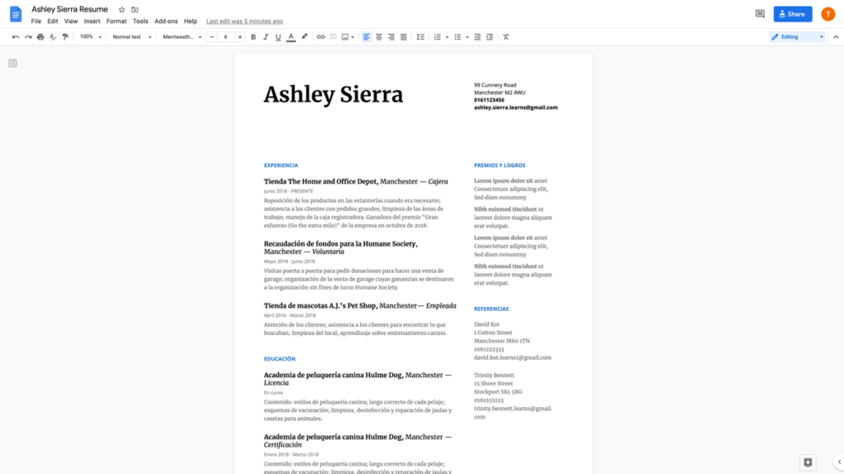Toggle Bold formatting
844x474 pixels.
coord(253,37)
